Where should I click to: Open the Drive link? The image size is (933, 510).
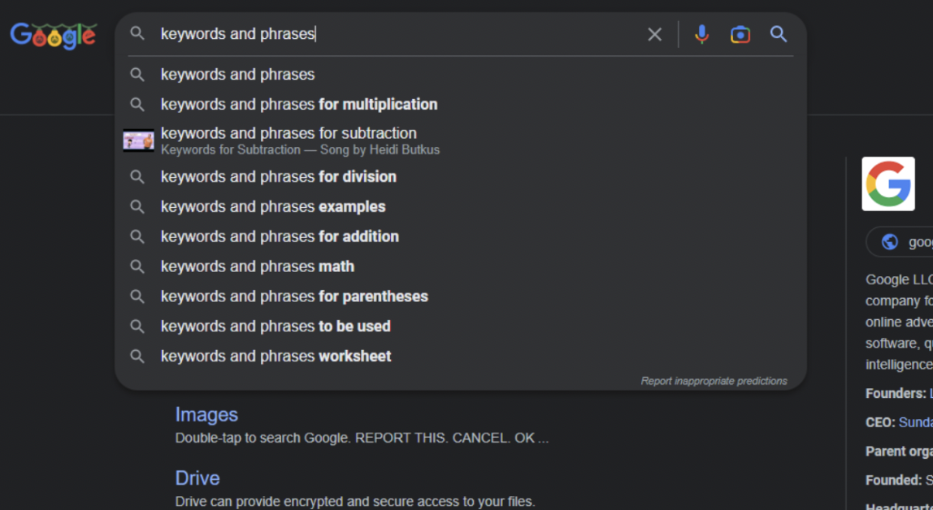(x=197, y=478)
